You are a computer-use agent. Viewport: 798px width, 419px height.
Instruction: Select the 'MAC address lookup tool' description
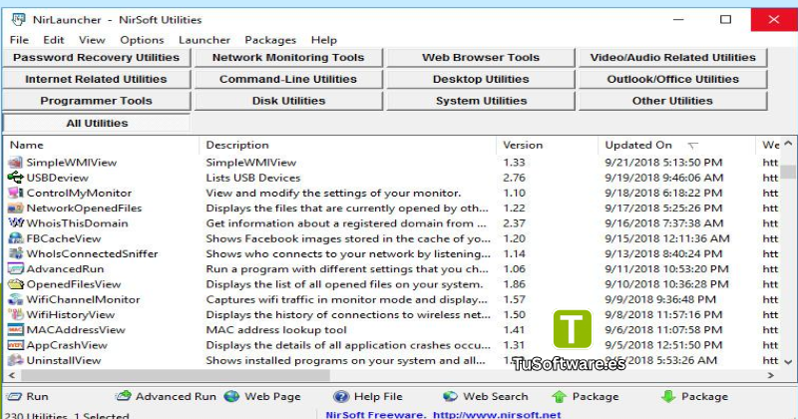point(276,330)
